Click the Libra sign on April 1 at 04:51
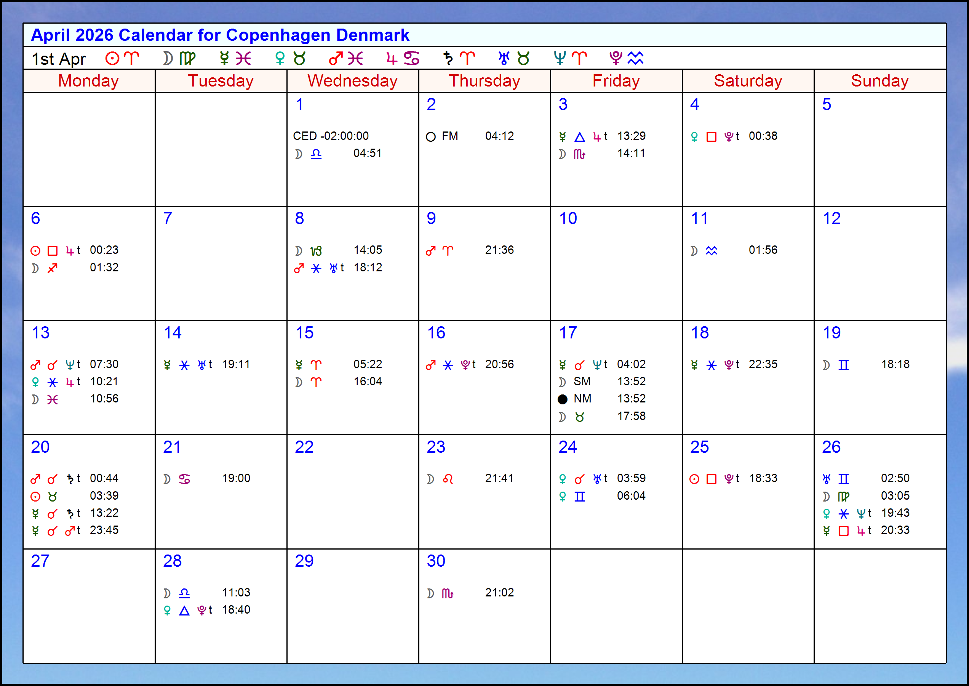This screenshot has width=969, height=686. point(316,154)
